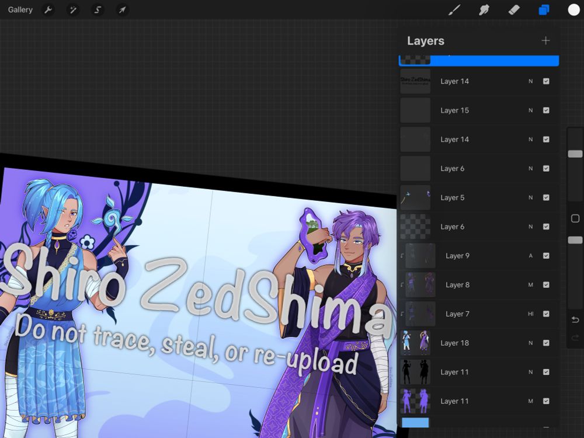Image resolution: width=584 pixels, height=438 pixels.
Task: Open the white color picker circle
Action: 573,10
